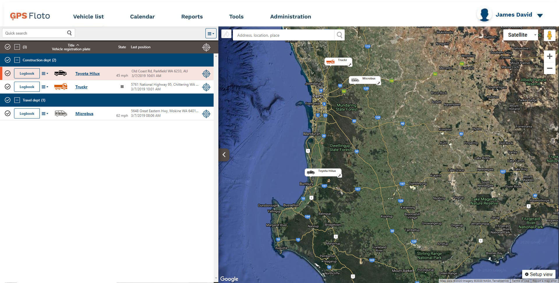This screenshot has width=559, height=283.
Task: Click the vehicle list vertical scrollbar
Action: coord(216,166)
